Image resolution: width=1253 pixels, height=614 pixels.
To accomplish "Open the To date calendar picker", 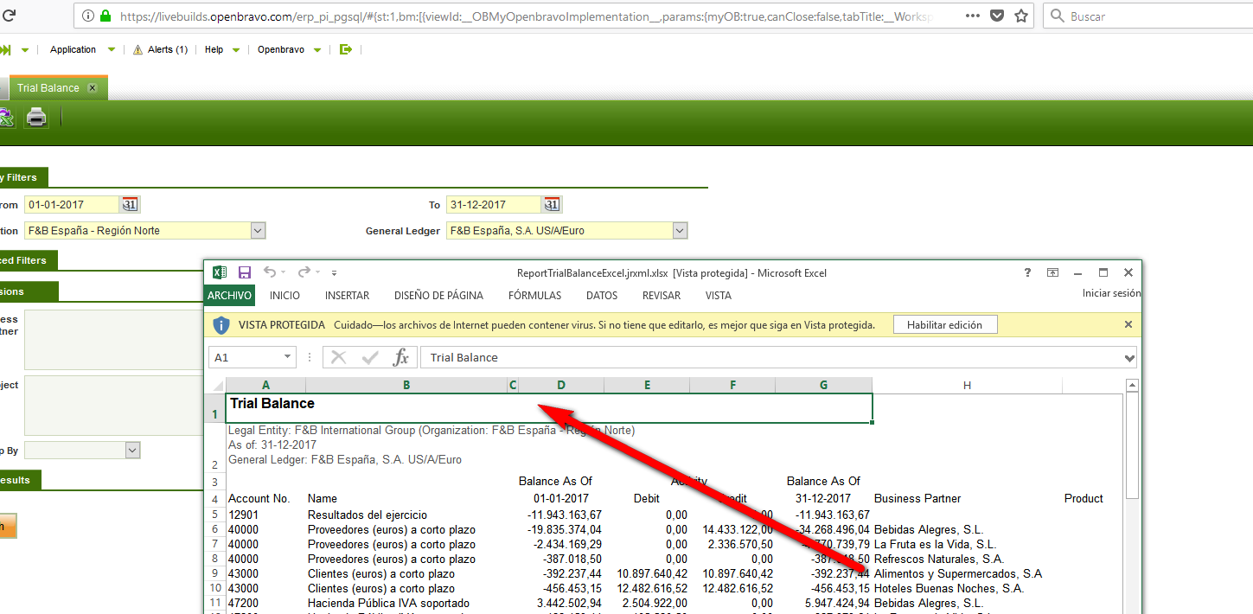I will 551,205.
